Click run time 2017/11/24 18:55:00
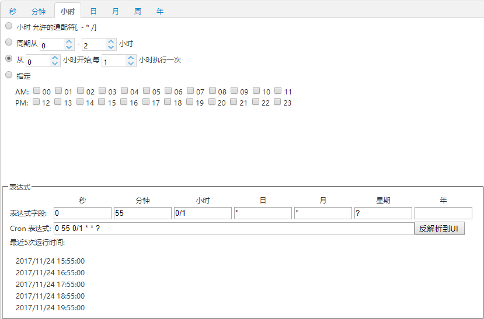Viewport: 484px width, 319px height. [x=50, y=296]
